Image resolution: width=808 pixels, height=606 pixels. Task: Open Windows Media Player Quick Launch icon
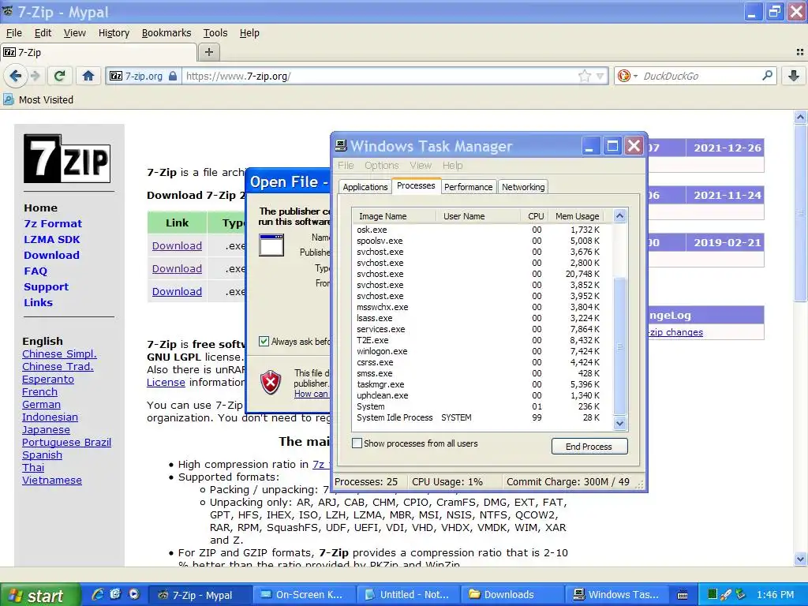(x=134, y=594)
